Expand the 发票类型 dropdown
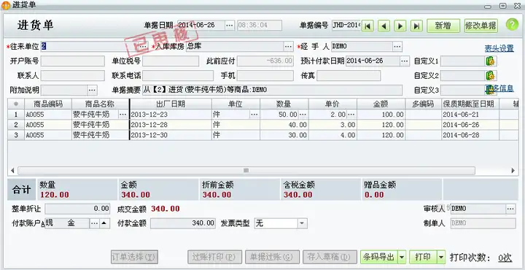The height and width of the screenshot is (270, 525). click(302, 223)
